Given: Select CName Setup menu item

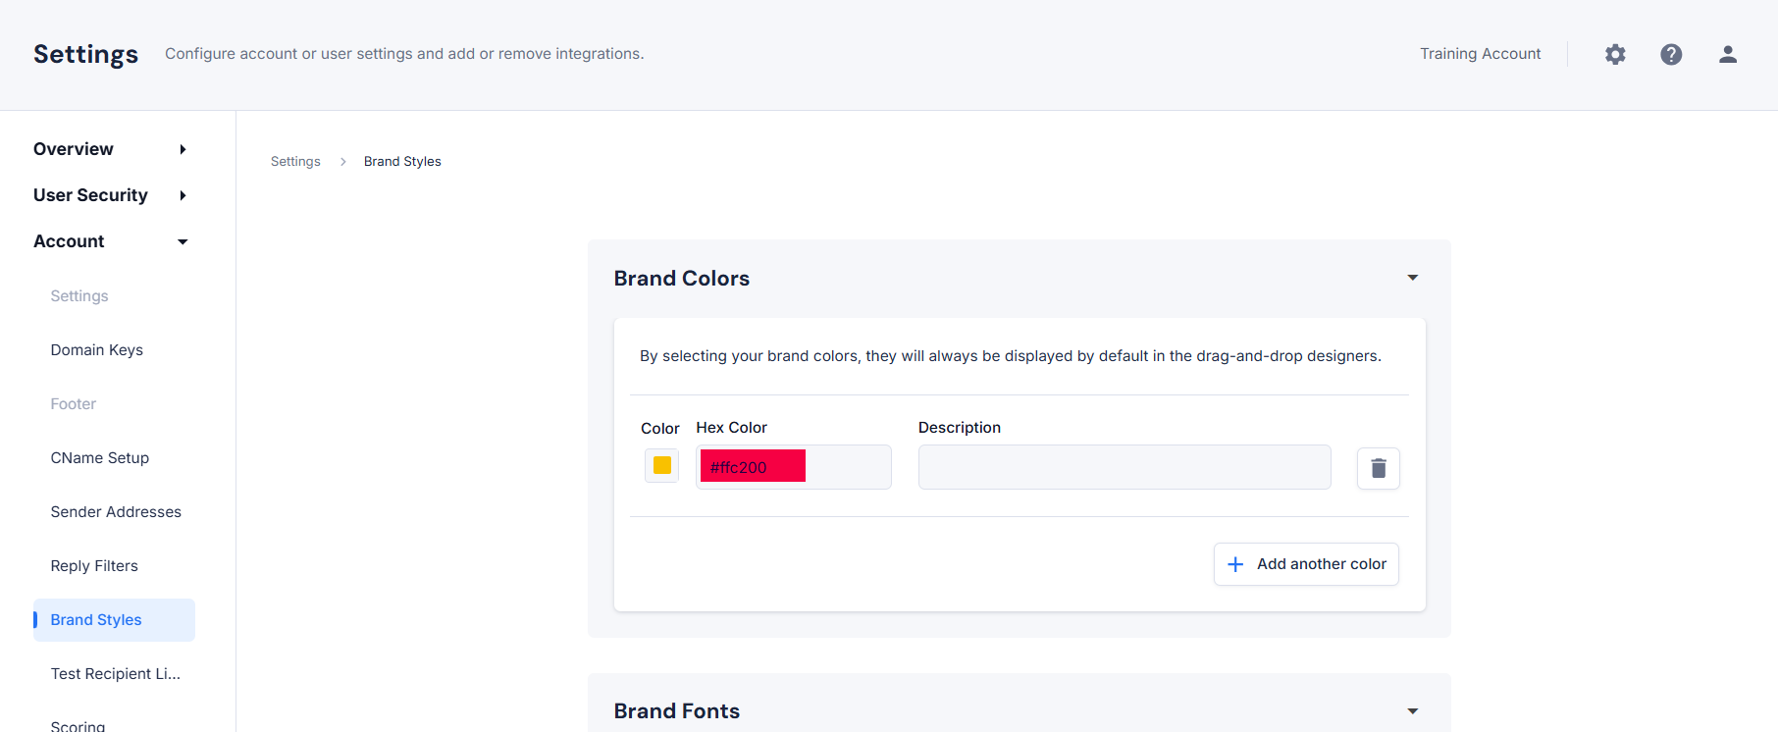Looking at the screenshot, I should tap(99, 458).
